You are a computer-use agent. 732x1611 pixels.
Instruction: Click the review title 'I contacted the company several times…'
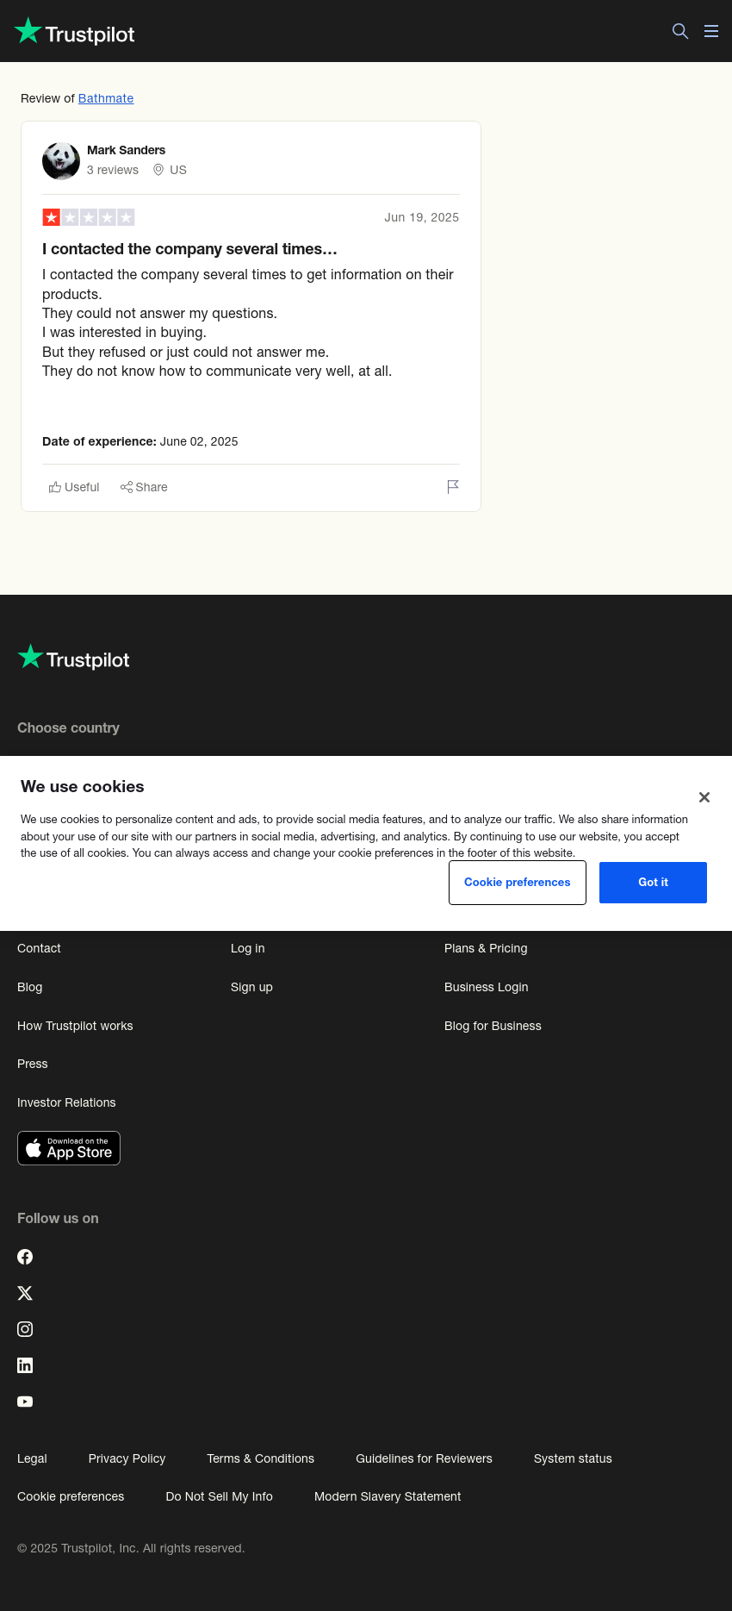pyautogui.click(x=189, y=249)
